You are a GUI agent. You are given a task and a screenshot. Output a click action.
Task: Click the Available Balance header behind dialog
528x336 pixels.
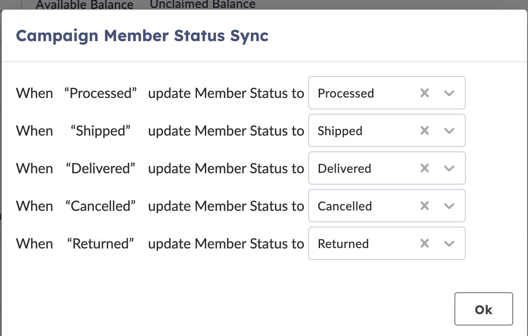click(x=84, y=5)
